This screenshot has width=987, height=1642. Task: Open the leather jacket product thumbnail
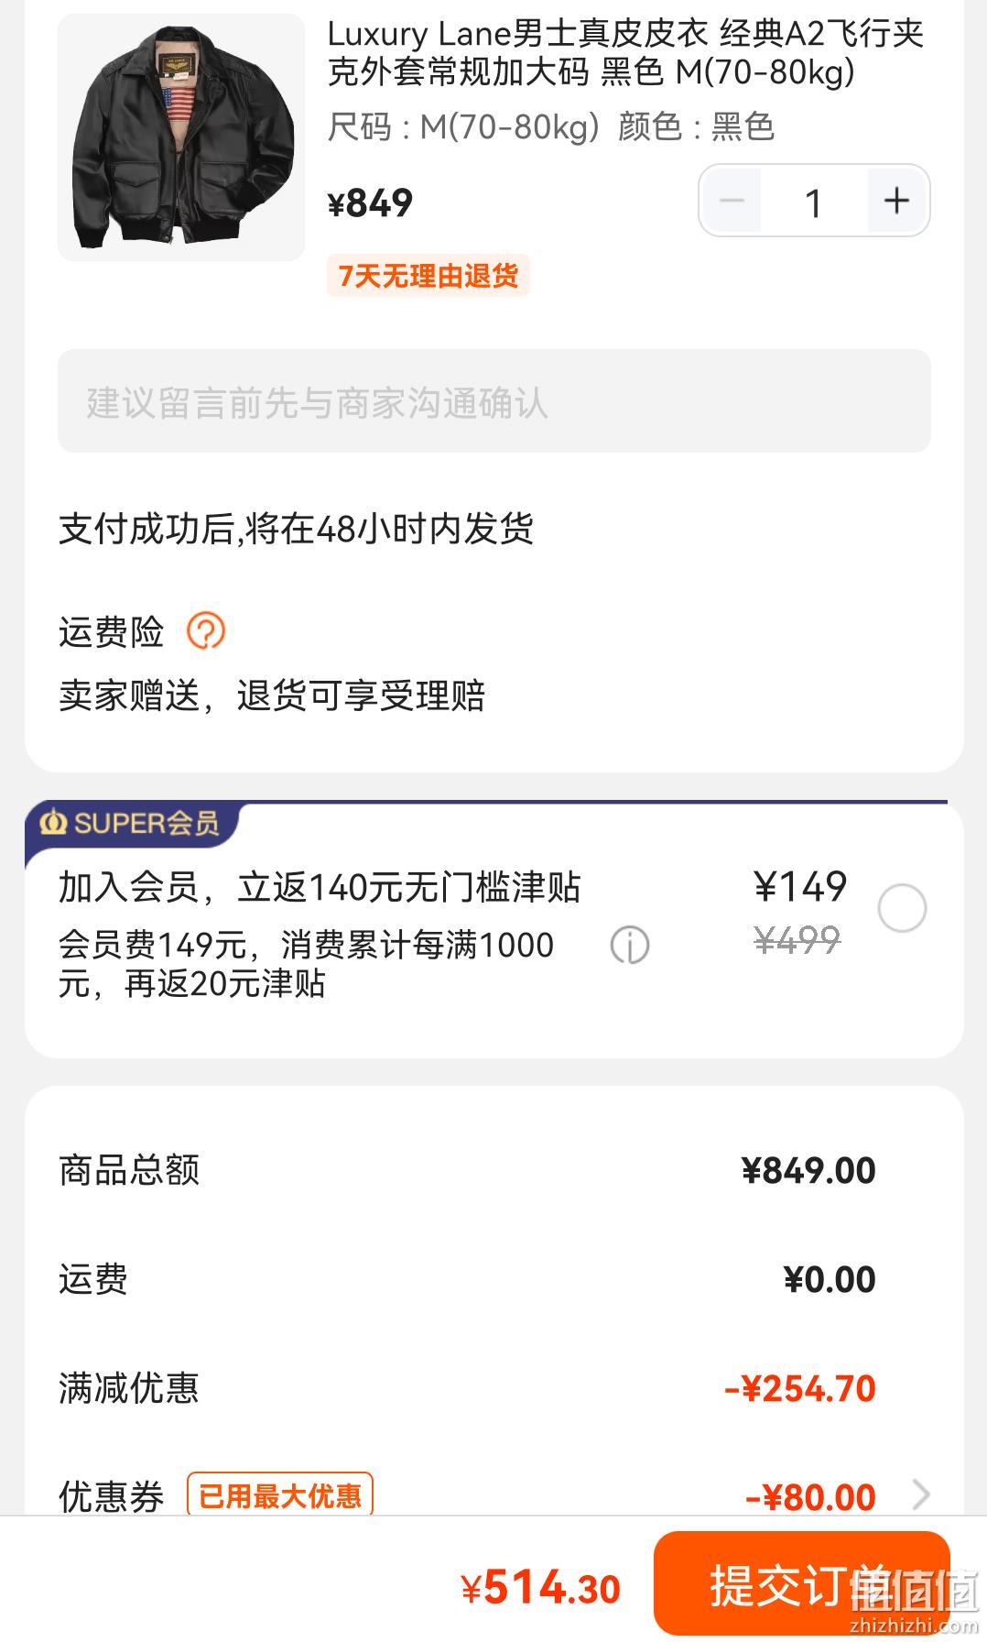[181, 137]
